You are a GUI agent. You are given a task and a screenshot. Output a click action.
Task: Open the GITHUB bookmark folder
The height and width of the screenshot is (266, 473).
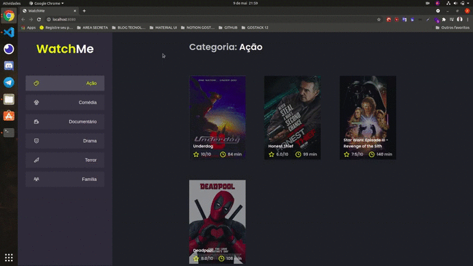[228, 27]
